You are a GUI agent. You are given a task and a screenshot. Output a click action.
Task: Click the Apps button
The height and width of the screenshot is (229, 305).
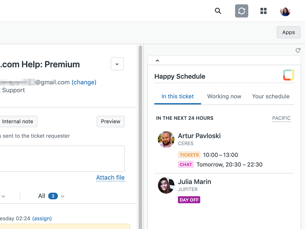tap(288, 33)
